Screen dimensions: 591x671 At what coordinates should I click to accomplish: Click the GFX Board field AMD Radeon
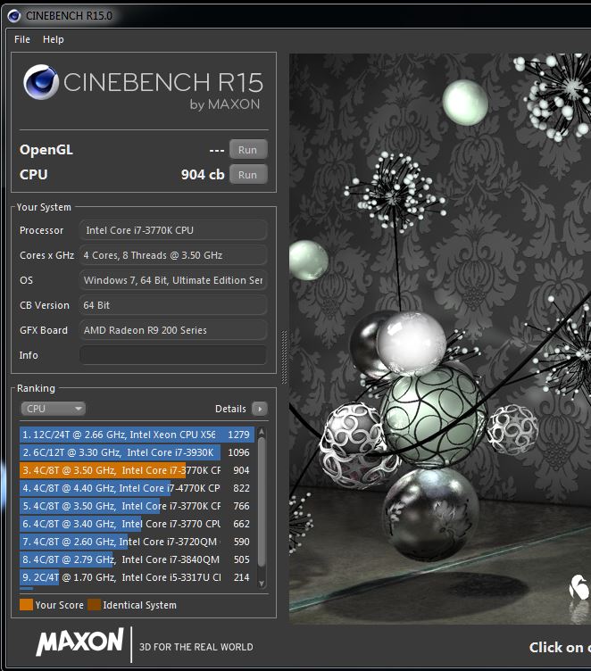[x=173, y=330]
